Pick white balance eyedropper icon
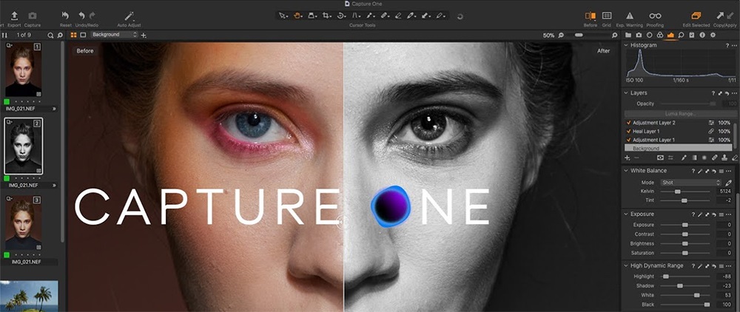740x312 pixels. [728, 183]
